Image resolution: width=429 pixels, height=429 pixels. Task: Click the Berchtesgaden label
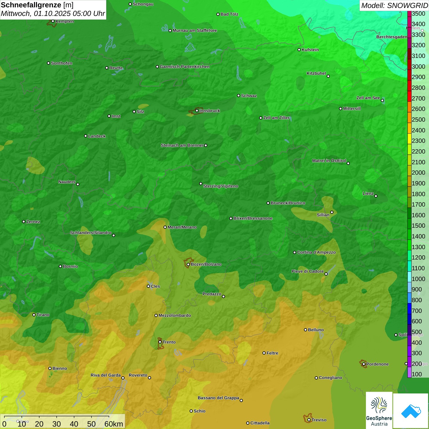[x=392, y=37]
